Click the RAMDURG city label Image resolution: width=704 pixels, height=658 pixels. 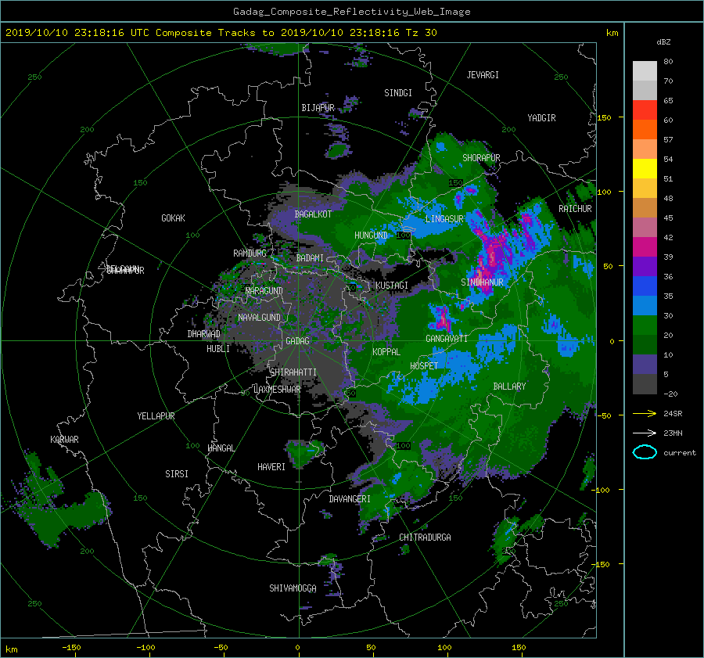coord(250,253)
